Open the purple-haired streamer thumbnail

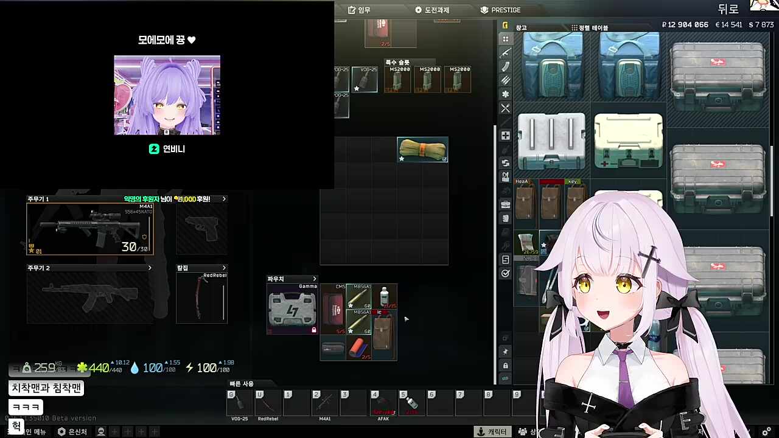[x=167, y=96]
